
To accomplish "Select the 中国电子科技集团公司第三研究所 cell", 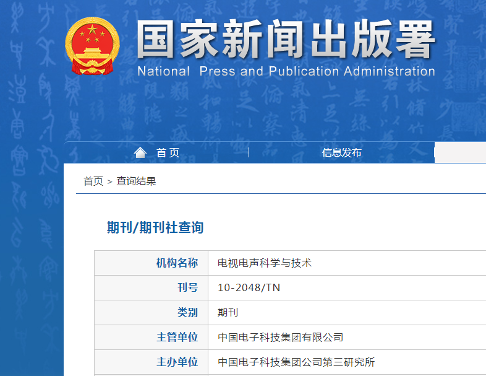I will pos(296,362).
